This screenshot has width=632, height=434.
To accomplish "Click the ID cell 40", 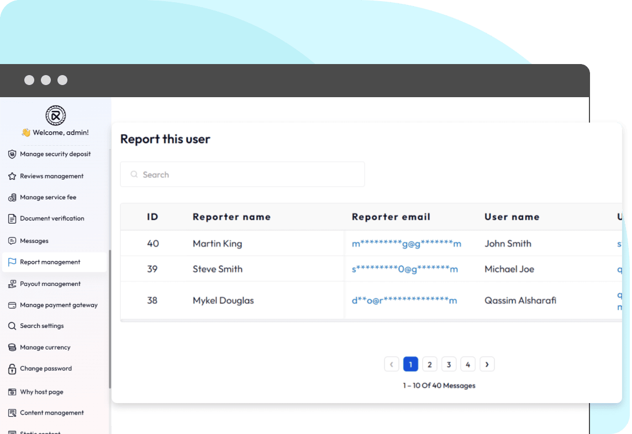I will tap(153, 244).
